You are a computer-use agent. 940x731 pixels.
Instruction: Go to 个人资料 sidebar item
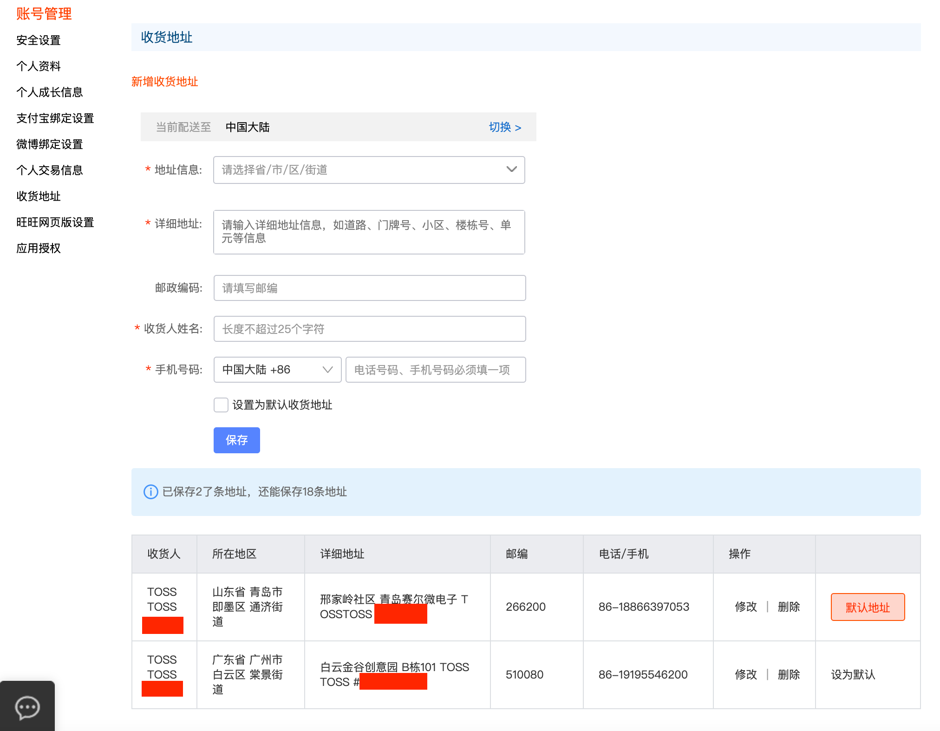click(x=39, y=66)
